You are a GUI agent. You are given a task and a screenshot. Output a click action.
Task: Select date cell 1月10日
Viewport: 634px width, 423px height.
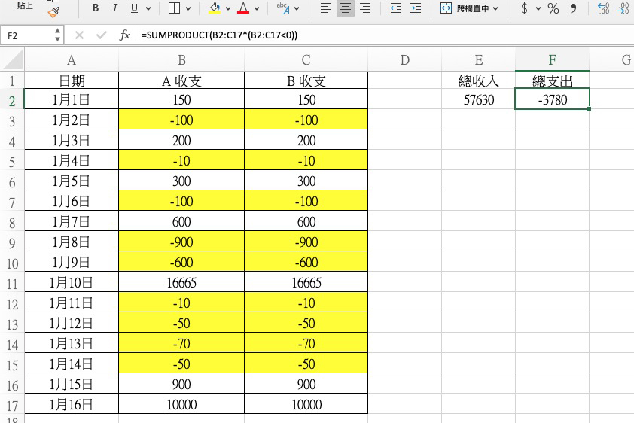(72, 282)
